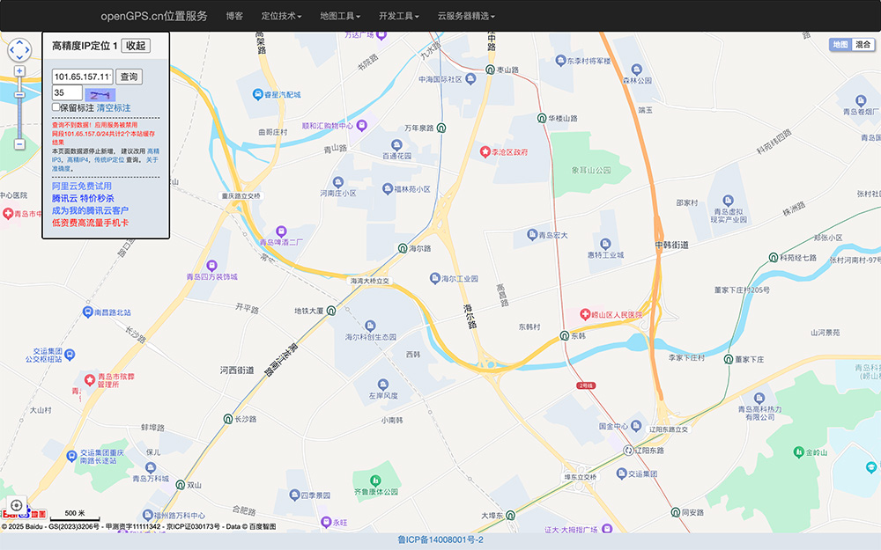This screenshot has height=550, width=881.
Task: Click the 金岭山 green mountain marker
Action: tap(798, 451)
